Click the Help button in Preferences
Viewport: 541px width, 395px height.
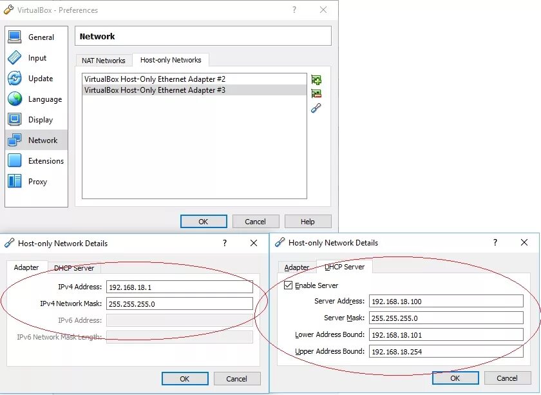click(308, 221)
